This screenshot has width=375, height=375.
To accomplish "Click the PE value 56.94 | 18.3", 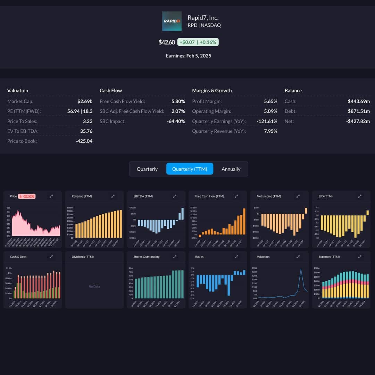I will [80, 111].
